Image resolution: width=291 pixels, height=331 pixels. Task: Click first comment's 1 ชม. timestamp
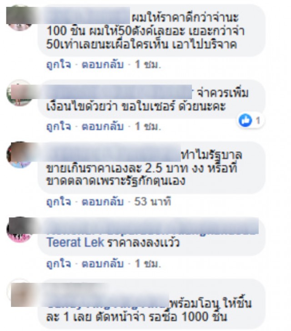click(x=148, y=65)
